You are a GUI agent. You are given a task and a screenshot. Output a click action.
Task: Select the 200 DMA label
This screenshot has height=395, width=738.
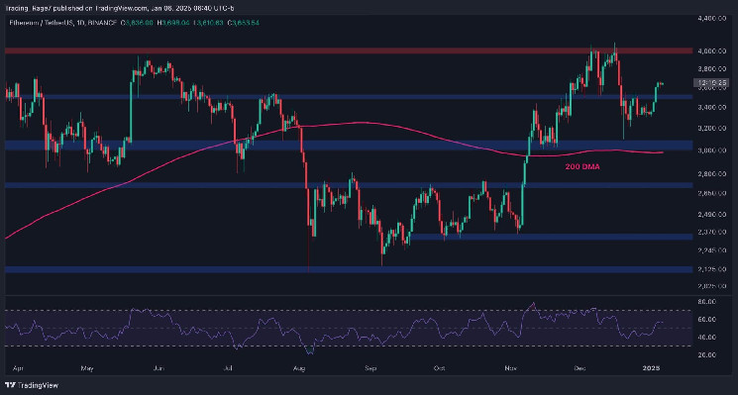[x=583, y=166]
